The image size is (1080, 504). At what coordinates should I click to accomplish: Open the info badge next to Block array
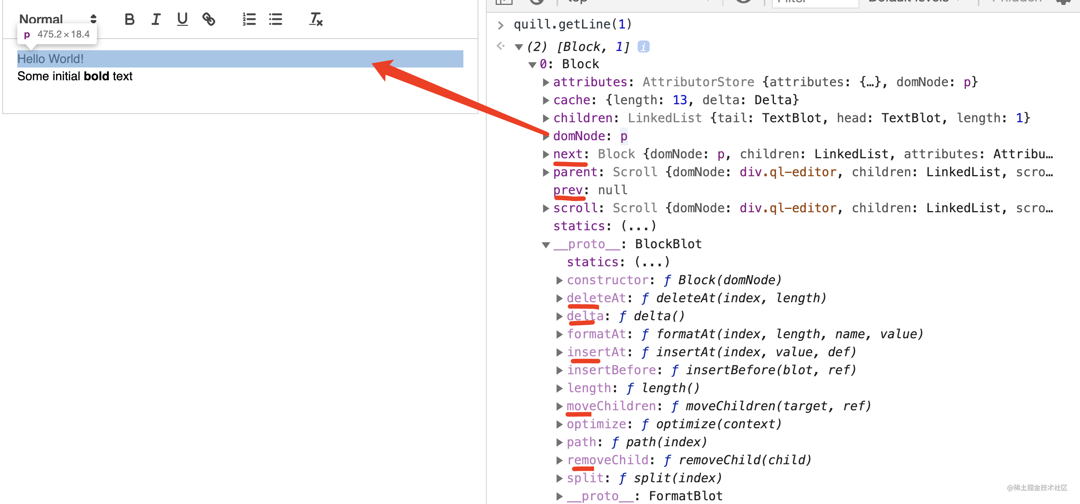(x=643, y=46)
